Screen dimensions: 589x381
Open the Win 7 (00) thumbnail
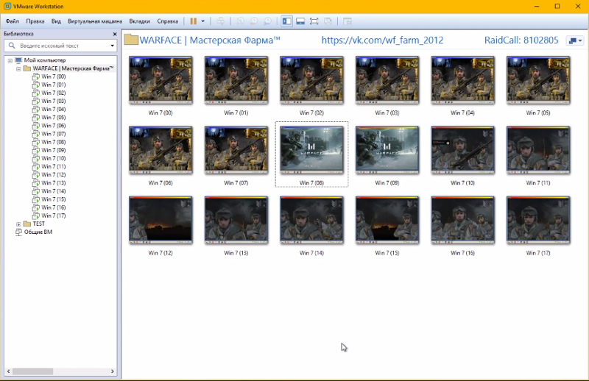(161, 80)
